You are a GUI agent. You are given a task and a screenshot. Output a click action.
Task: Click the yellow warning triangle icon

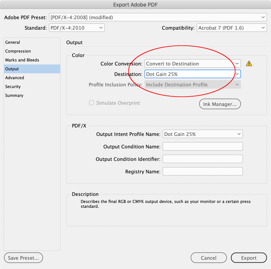point(249,64)
